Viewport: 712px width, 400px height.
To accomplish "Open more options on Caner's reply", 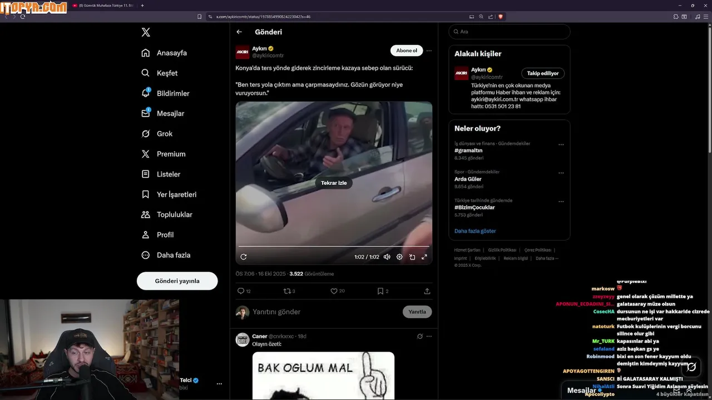I will coord(429,336).
